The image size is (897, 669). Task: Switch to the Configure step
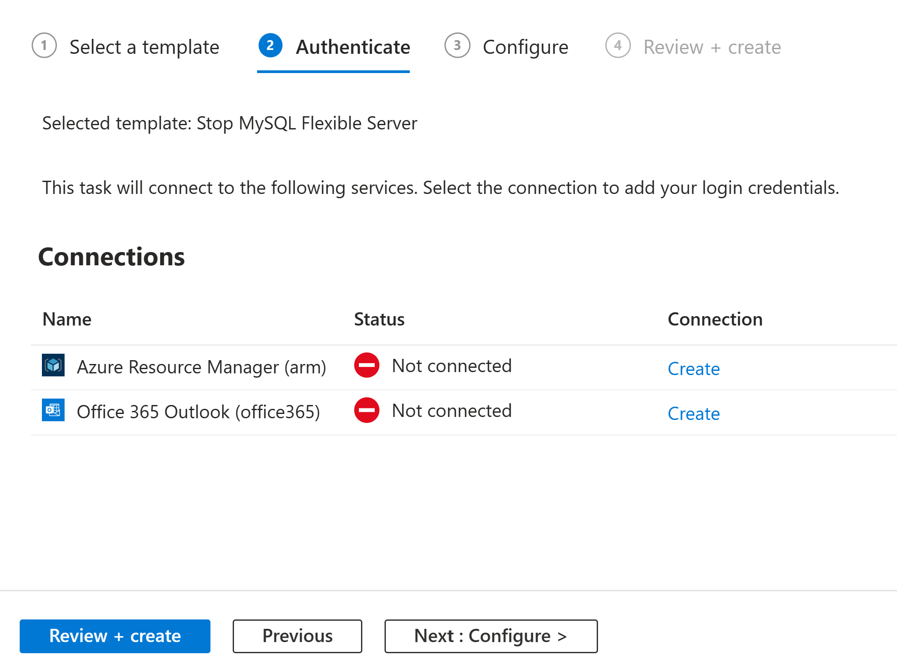525,47
